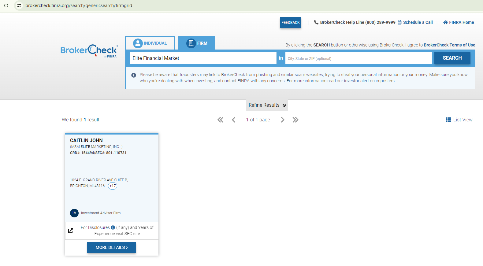Image resolution: width=483 pixels, height=266 pixels.
Task: Open the external SEC site link icon
Action: coord(71,231)
